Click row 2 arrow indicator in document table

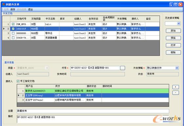(4, 29)
